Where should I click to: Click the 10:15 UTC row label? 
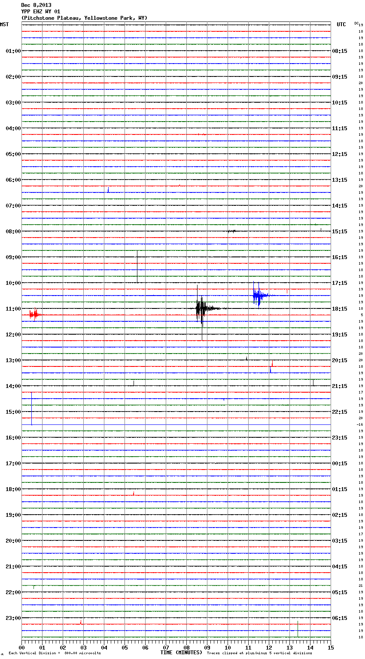coord(340,103)
